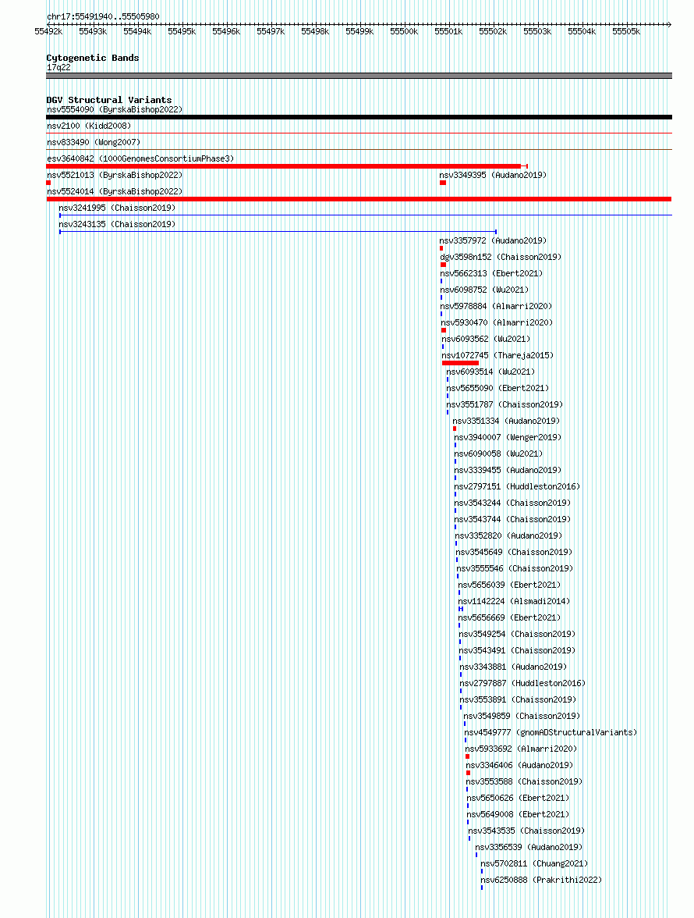The height and width of the screenshot is (918, 694).
Task: Open nsv5662313 (Ebert2021) variant
Action: (x=491, y=273)
